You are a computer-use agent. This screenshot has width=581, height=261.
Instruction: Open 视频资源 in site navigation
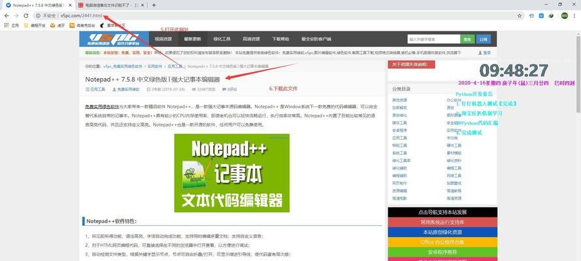(x=163, y=38)
